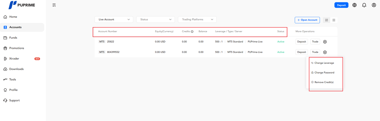
Task: Select Change Leverage from menu
Action: click(324, 63)
